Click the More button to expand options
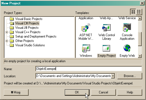This screenshot has width=146, height=100. click(16, 92)
